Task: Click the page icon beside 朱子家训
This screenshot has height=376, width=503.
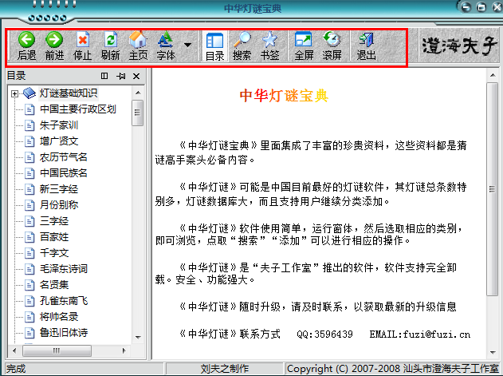Action: [x=29, y=125]
